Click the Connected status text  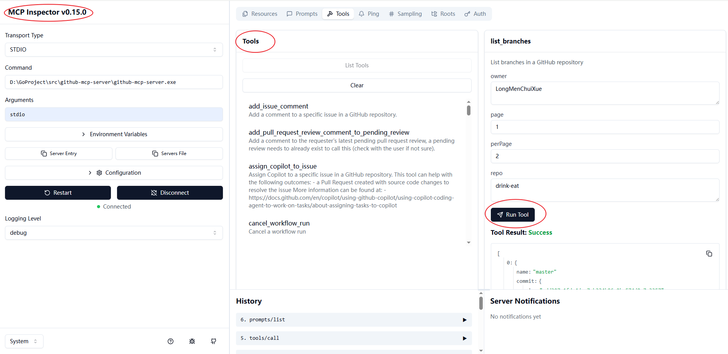(117, 207)
